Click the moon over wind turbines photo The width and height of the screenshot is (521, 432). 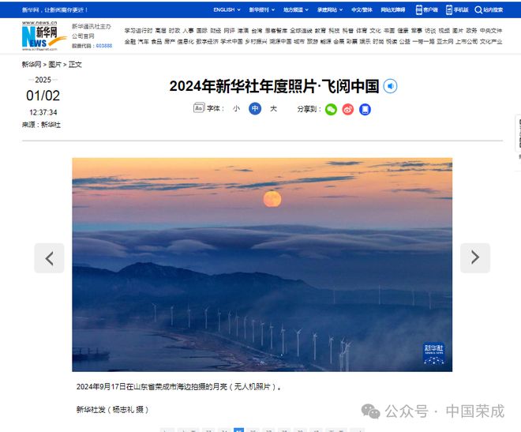coord(262,265)
